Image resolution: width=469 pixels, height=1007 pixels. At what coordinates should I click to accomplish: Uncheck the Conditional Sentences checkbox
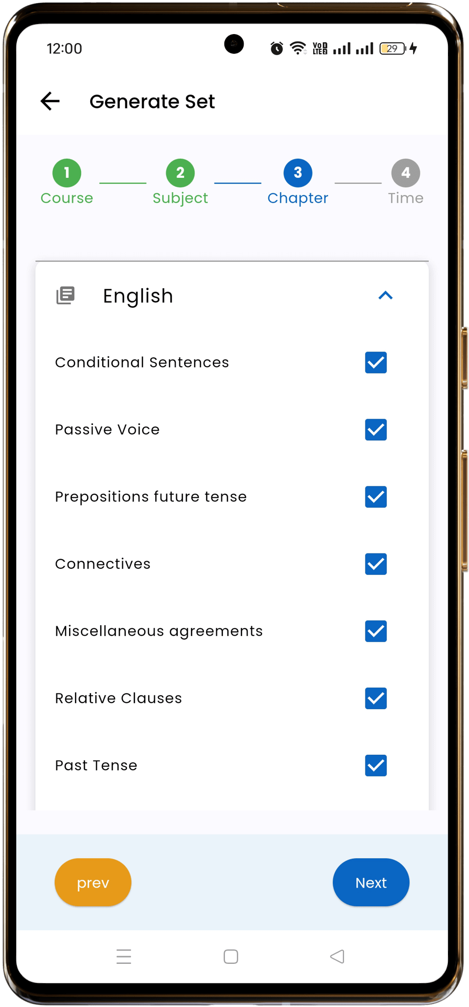coord(376,363)
